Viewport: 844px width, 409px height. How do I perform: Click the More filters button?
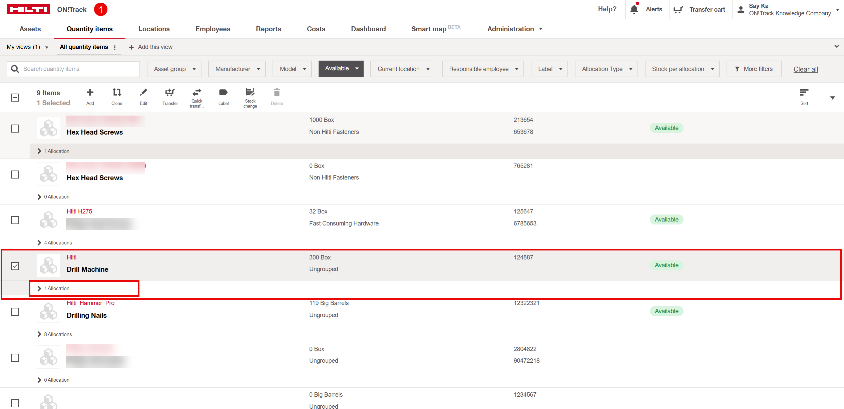tap(754, 69)
